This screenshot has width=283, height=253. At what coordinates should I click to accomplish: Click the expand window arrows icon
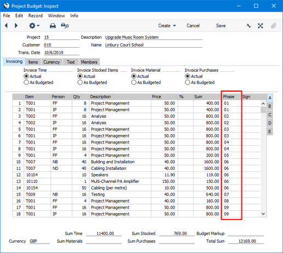click(x=261, y=26)
